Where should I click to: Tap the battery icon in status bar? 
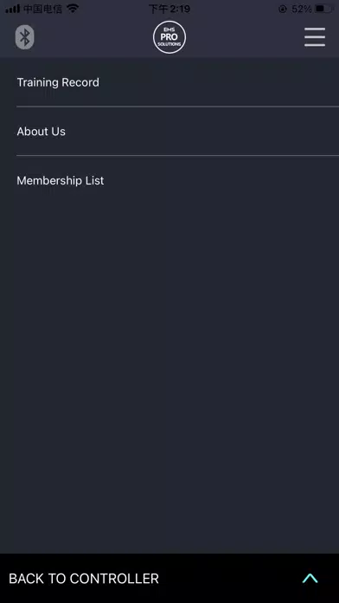click(324, 9)
